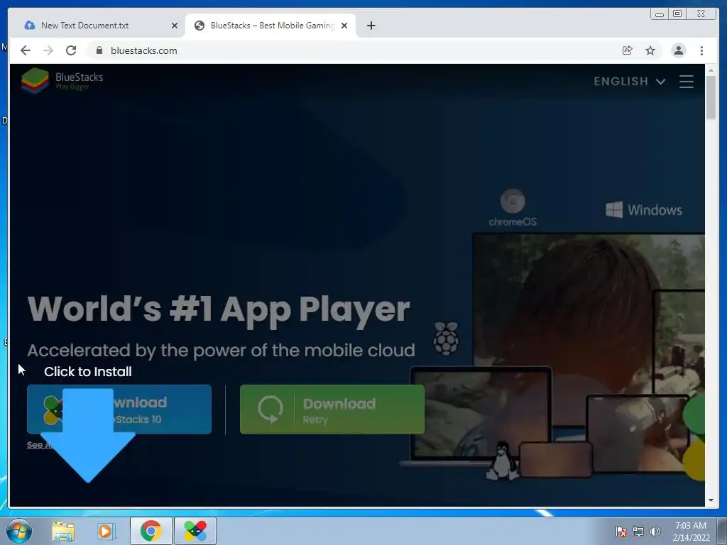Screen dimensions: 727x545
Task: Close the BlueStacks tab
Action: (344, 26)
